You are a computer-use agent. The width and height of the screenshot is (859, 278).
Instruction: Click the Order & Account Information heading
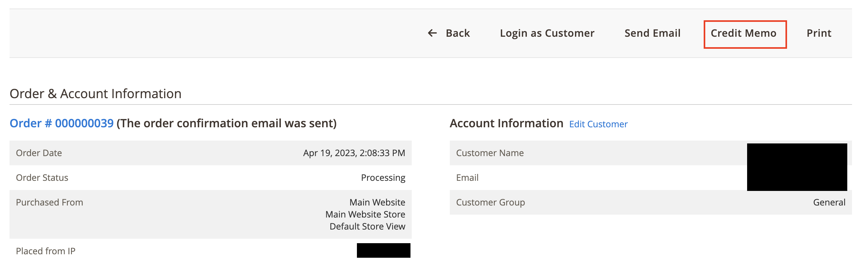pyautogui.click(x=95, y=93)
